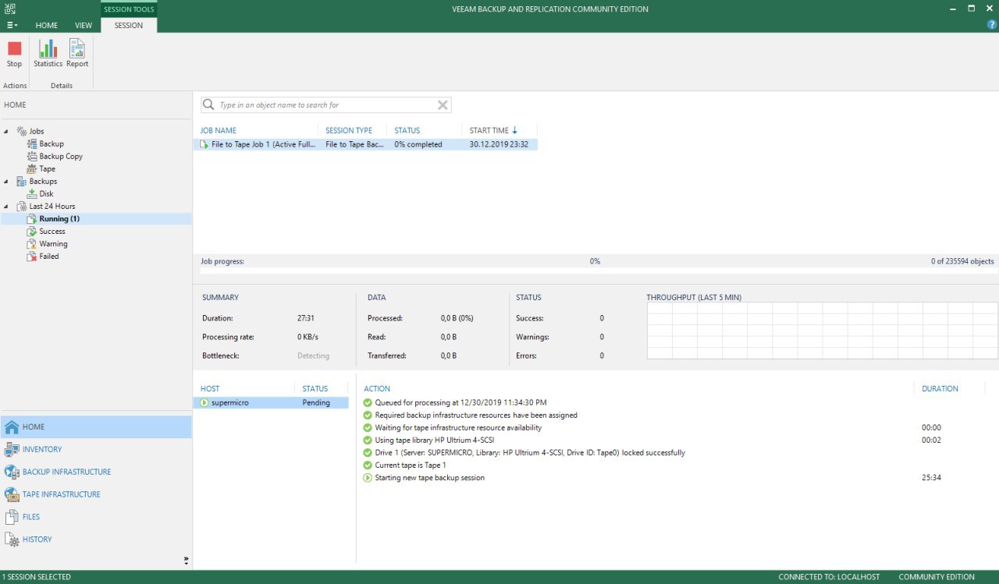Click the SESSION TOOLS contextual tab header
Image resolution: width=999 pixels, height=584 pixels.
click(x=129, y=9)
